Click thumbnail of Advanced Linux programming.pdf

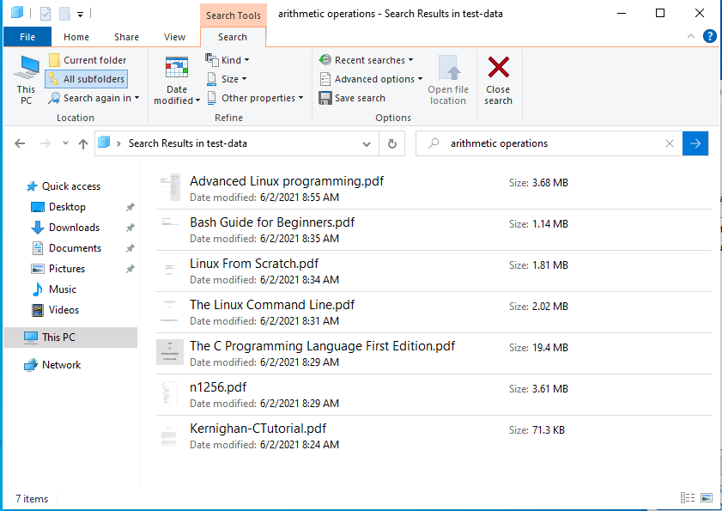click(x=170, y=187)
